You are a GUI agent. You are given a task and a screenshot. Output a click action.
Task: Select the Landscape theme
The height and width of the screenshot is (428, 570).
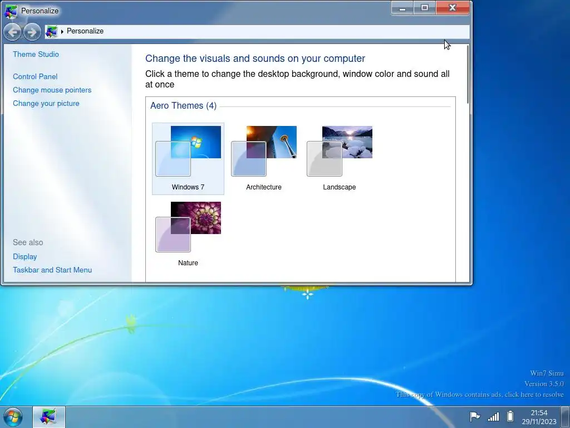(340, 159)
